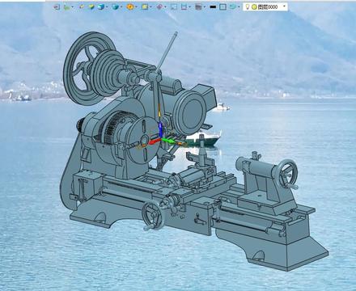Click the square outline toolbar icon

(x=222, y=7)
